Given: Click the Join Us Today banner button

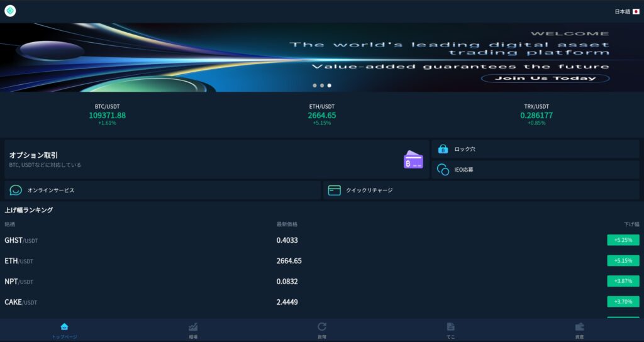Looking at the screenshot, I should pyautogui.click(x=545, y=78).
